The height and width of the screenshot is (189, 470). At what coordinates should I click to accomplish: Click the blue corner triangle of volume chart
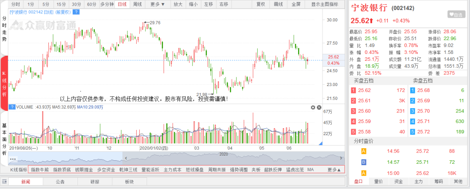coord(320,143)
